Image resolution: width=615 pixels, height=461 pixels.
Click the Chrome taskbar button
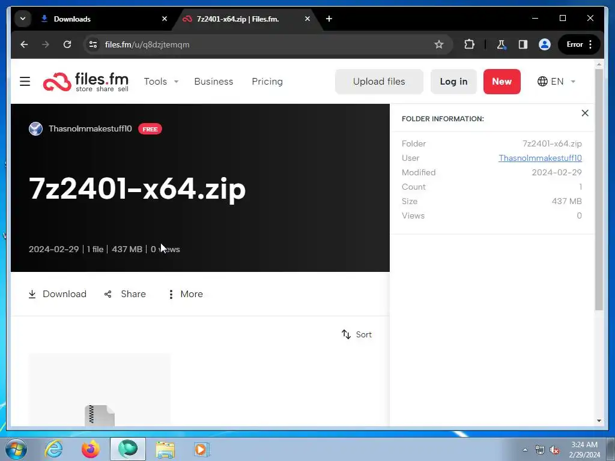coord(128,449)
